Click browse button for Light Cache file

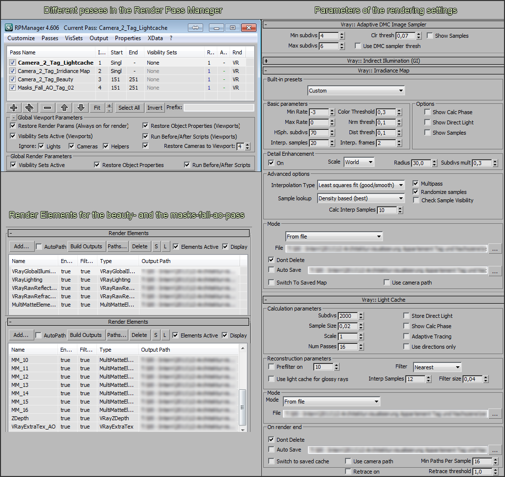coord(495,414)
